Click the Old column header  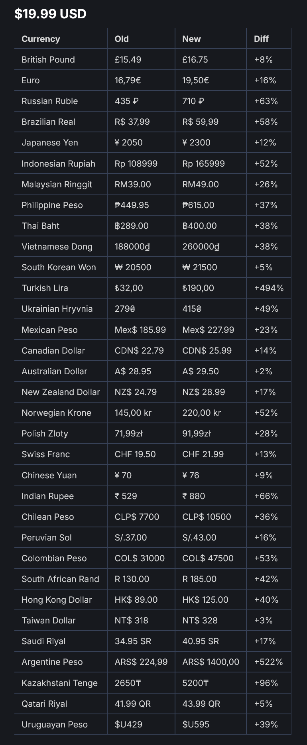point(122,39)
